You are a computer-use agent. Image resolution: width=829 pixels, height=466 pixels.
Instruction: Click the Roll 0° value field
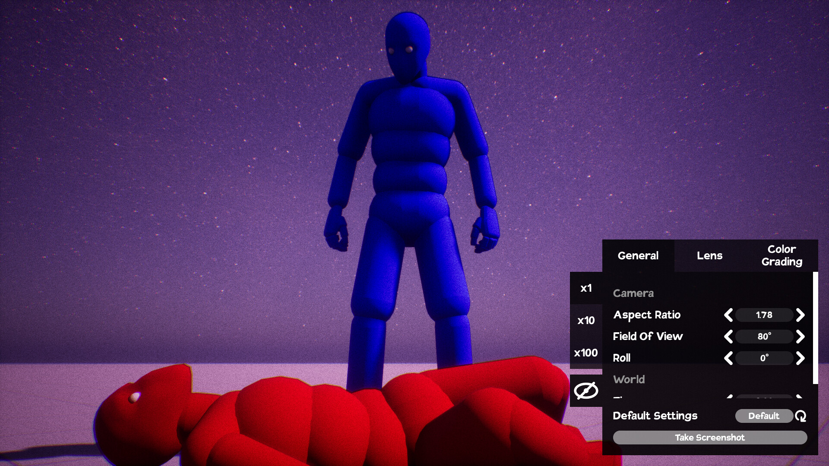[764, 358]
